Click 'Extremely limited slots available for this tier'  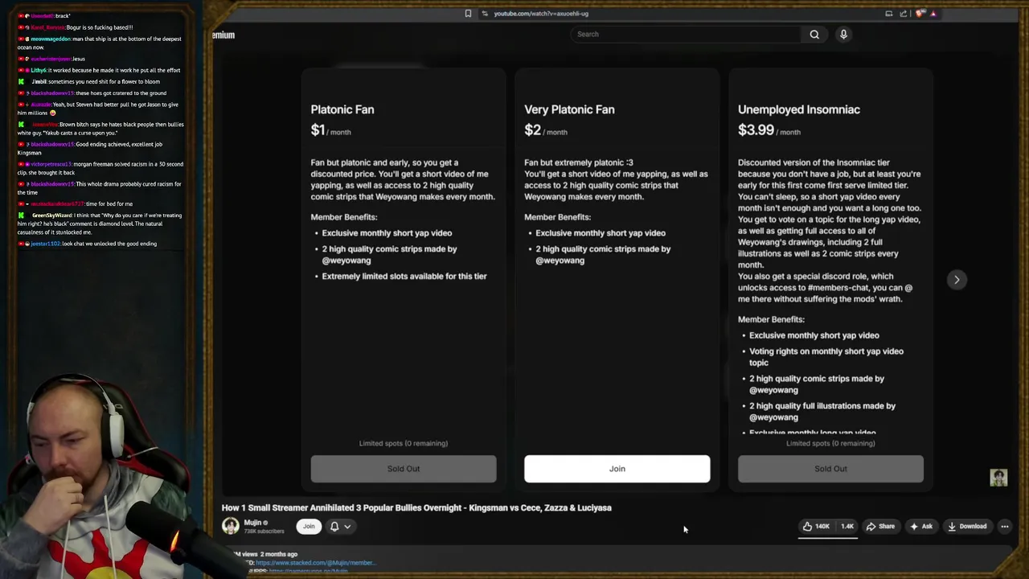[x=404, y=276]
